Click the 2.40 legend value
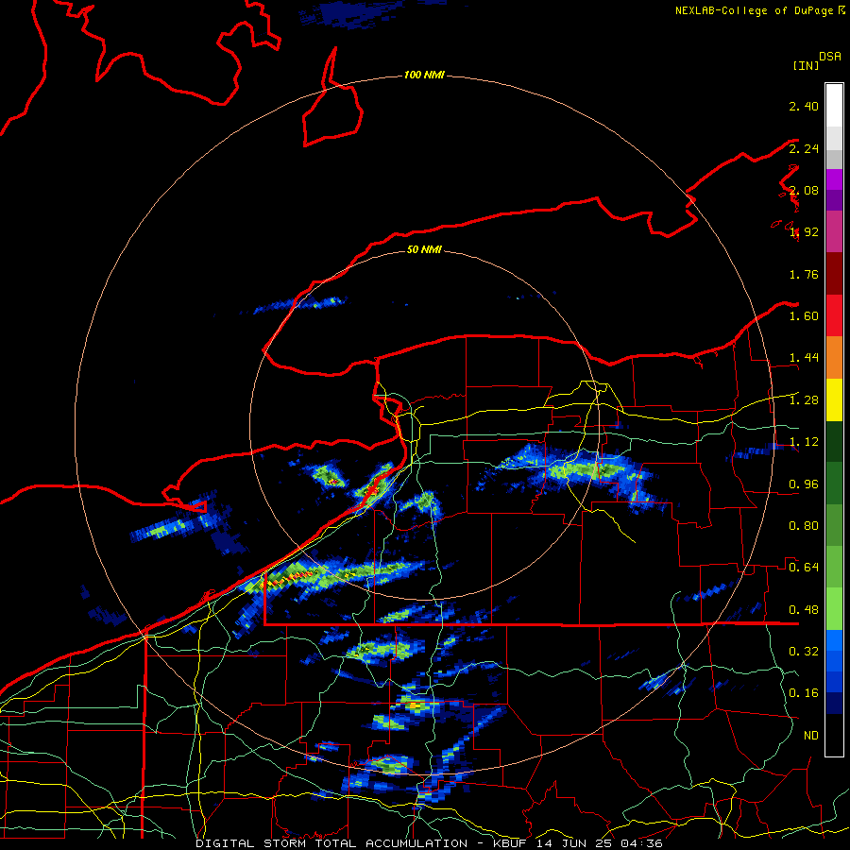Viewport: 850px width, 850px height. click(x=804, y=106)
